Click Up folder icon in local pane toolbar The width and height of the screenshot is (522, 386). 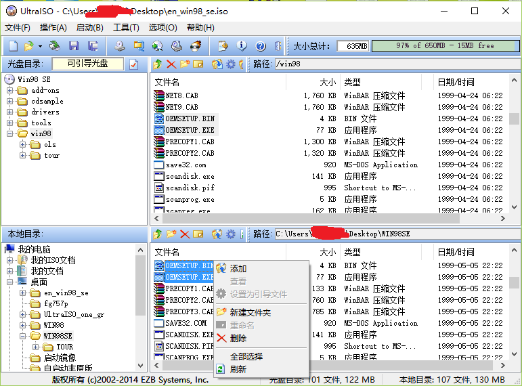158,234
